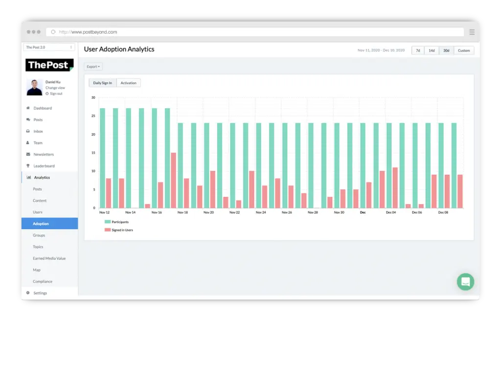Open Earned Media Value analytics page

point(49,258)
